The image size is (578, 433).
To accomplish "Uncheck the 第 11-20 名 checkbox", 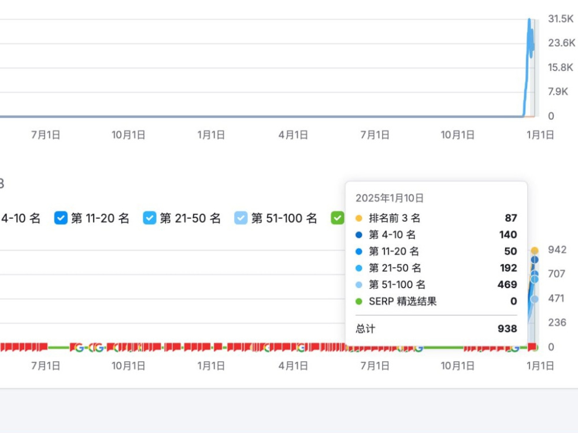I will (61, 218).
